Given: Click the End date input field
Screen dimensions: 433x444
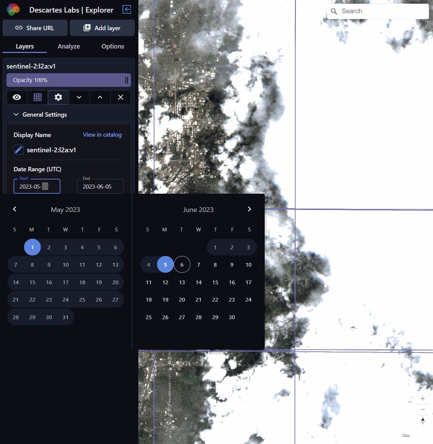Looking at the screenshot, I should tap(100, 187).
